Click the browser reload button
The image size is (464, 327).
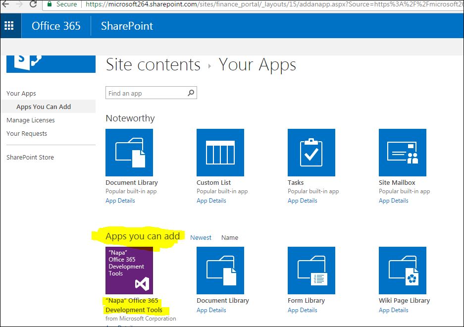(x=33, y=4)
